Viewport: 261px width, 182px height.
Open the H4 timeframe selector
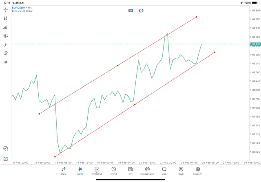point(6,62)
